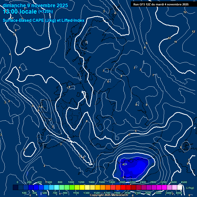Click the cyan 700 J/kg legend swatch
This screenshot has width=197, height=197.
coord(56,188)
